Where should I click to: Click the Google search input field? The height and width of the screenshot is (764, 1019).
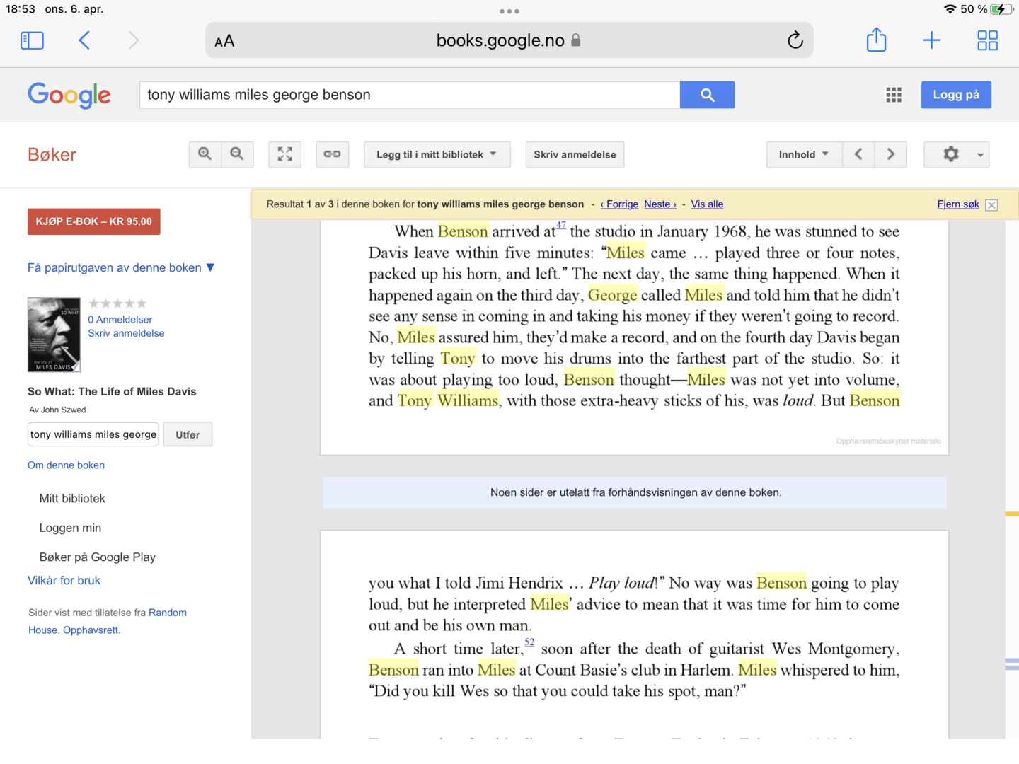coord(410,95)
